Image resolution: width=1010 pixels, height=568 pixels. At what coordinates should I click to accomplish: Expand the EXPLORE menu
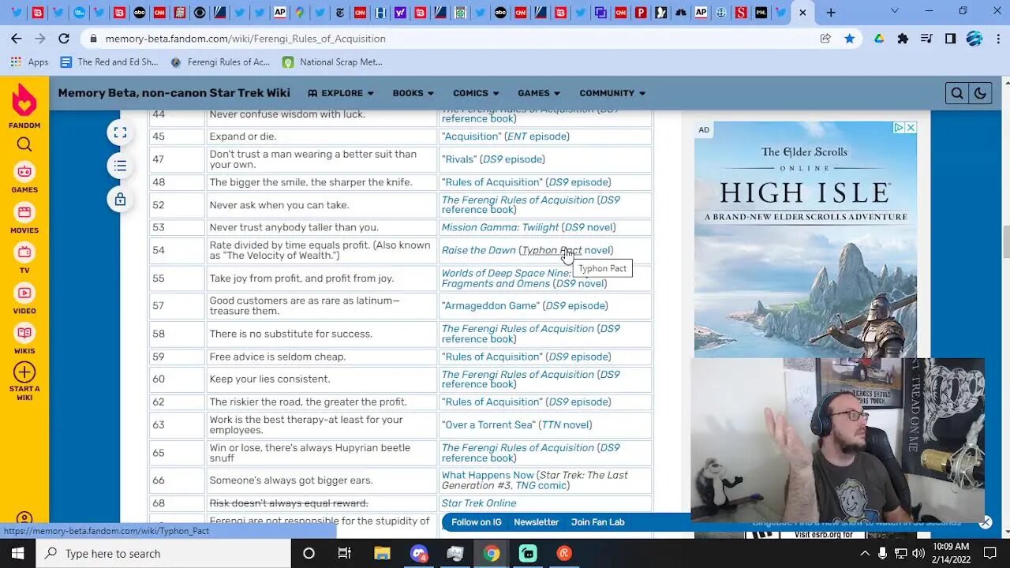click(341, 93)
